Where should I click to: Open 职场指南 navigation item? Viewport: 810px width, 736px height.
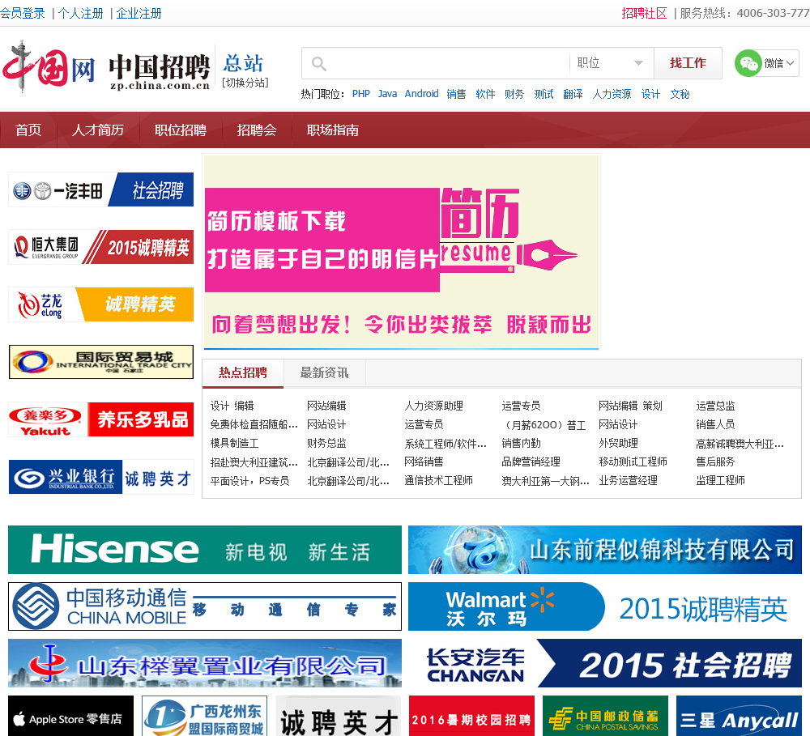pos(333,130)
